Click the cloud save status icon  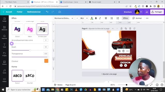(x=60, y=12)
